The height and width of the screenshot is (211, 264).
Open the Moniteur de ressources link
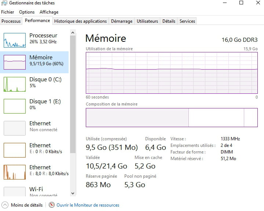click(88, 205)
